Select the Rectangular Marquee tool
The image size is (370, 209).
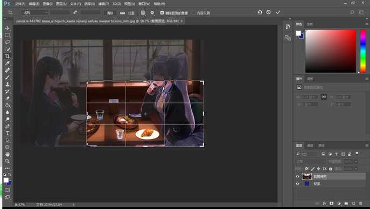pos(8,35)
